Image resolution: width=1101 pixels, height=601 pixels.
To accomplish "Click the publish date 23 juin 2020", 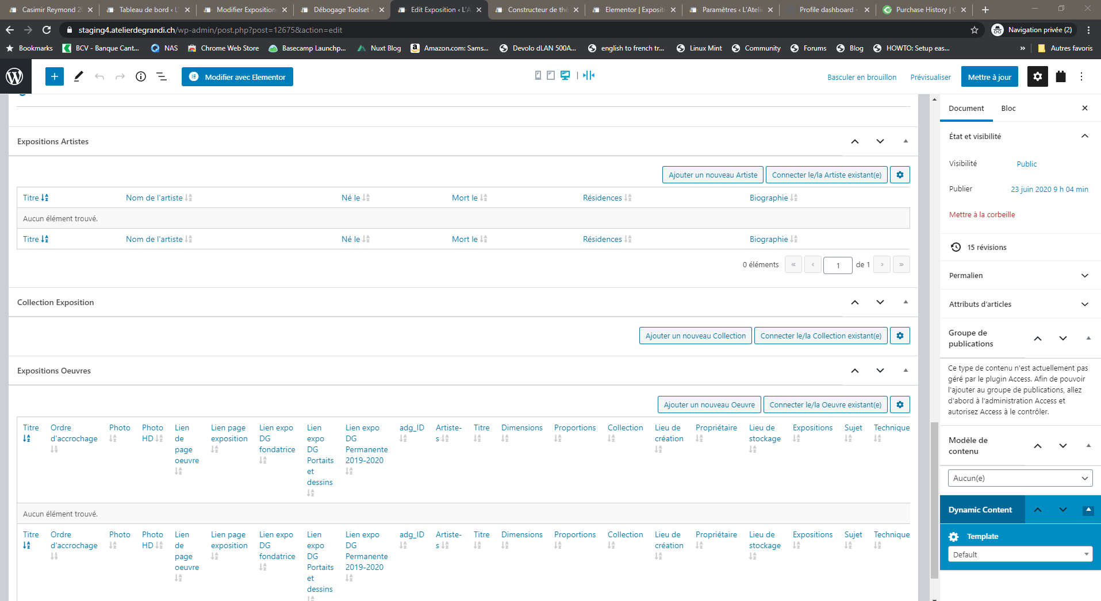I will (x=1049, y=189).
